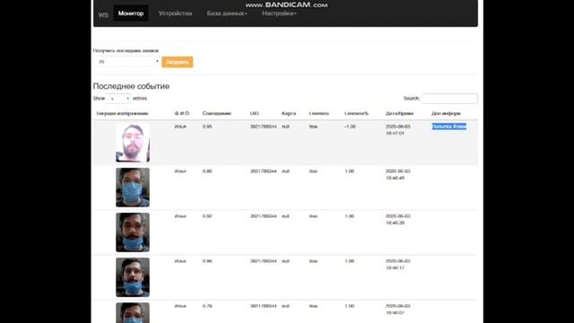Image resolution: width=574 pixels, height=323 pixels.
Task: Click match value 0.95
Action: coord(207,127)
